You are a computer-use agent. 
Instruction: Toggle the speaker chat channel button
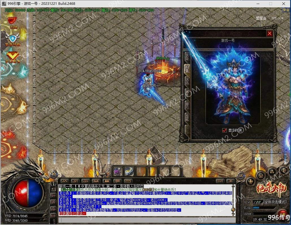(x=53, y=189)
